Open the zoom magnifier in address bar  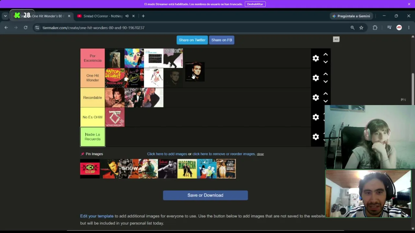coord(352,28)
